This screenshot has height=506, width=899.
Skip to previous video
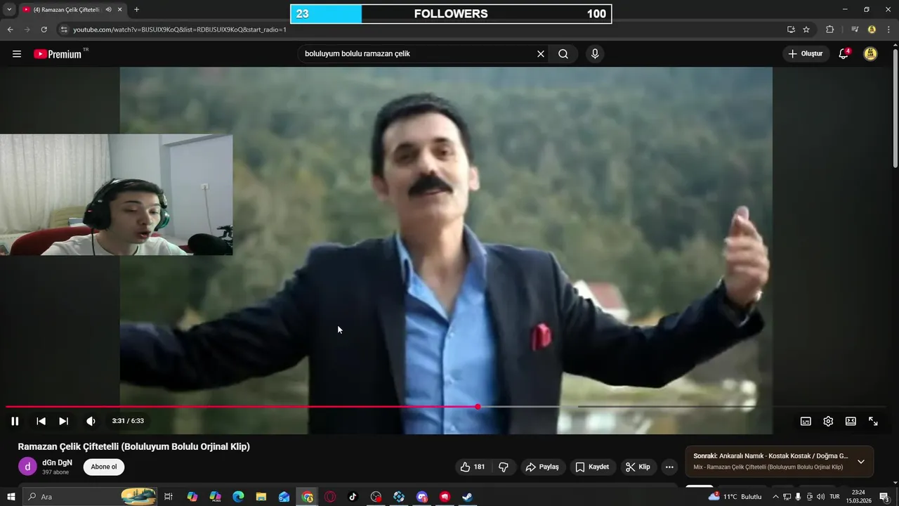click(x=41, y=421)
